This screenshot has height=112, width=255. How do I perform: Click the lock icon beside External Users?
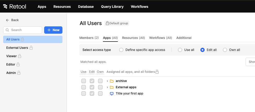[31, 48]
